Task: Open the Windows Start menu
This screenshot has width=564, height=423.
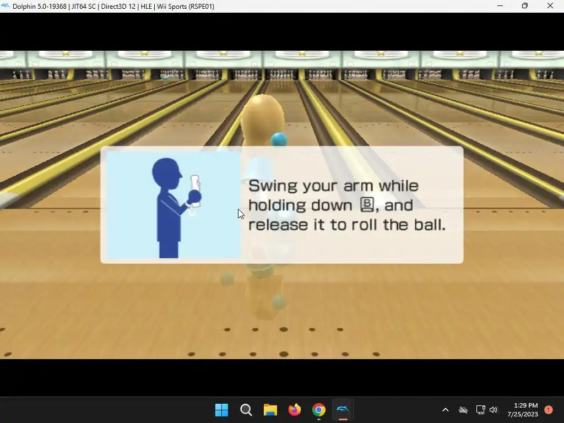Action: click(x=221, y=410)
